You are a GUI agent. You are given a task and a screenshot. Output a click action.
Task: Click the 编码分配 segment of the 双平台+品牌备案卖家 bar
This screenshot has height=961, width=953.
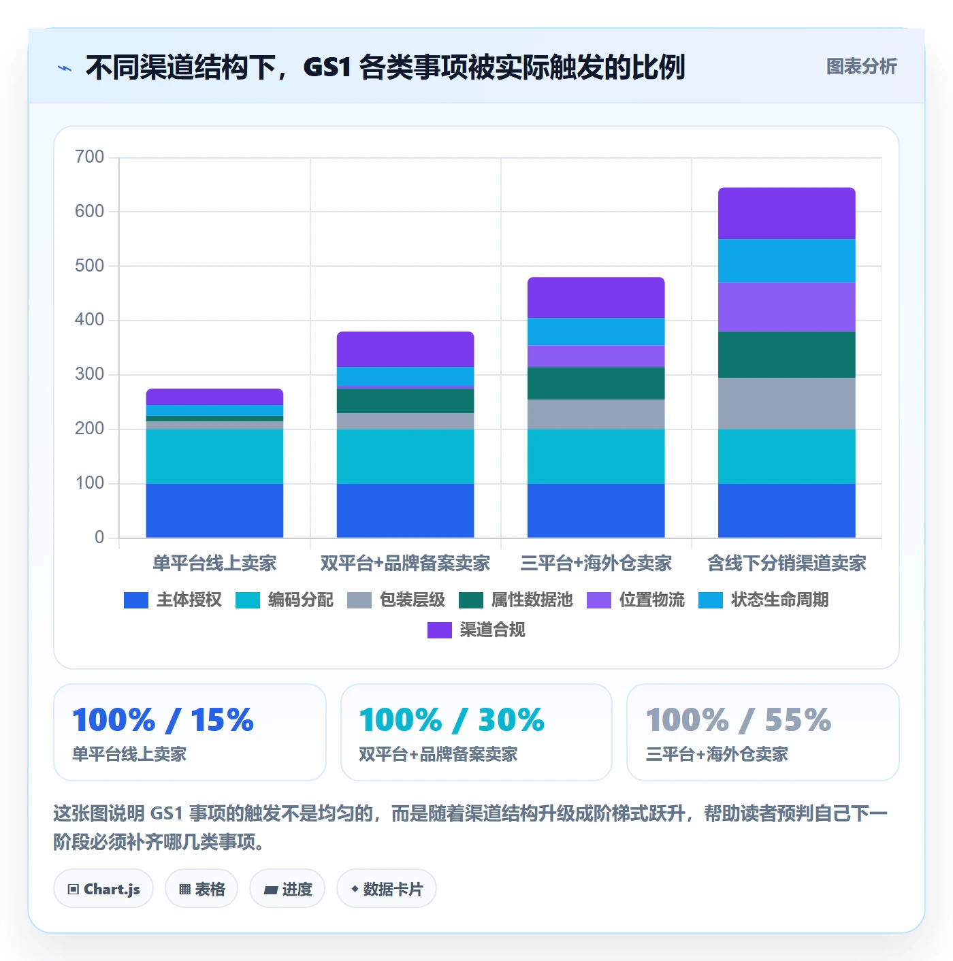405,457
